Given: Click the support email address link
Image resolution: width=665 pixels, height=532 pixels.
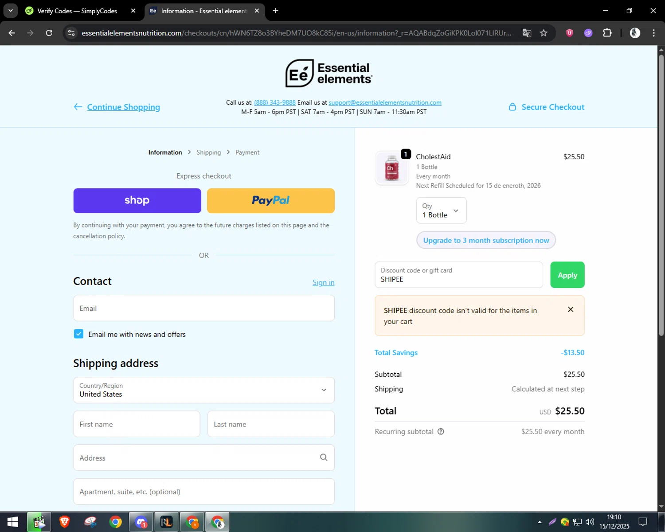Looking at the screenshot, I should (x=385, y=102).
